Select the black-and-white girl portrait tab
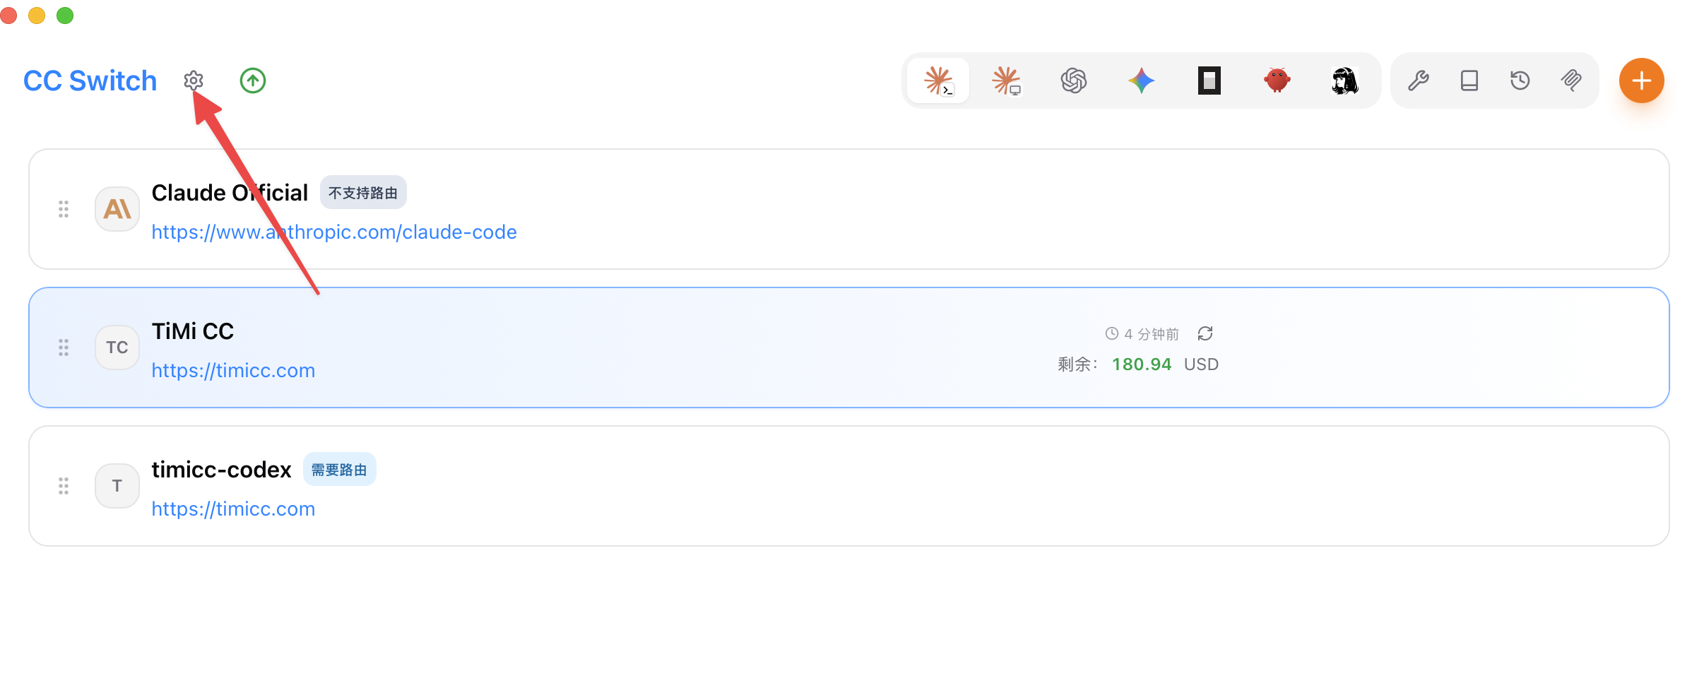The width and height of the screenshot is (1704, 695). (1345, 81)
